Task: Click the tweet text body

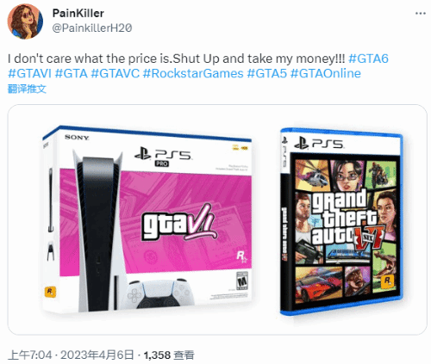Action: pos(198,66)
